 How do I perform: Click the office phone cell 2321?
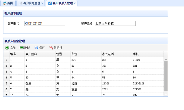click(117, 89)
